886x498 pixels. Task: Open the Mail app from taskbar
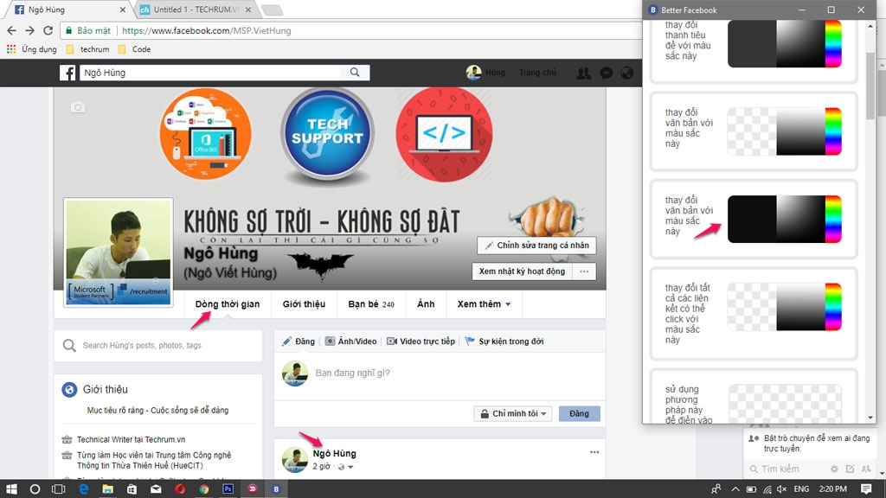pyautogui.click(x=156, y=489)
